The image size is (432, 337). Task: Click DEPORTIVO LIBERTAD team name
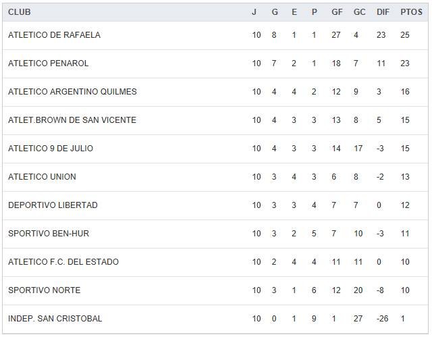point(53,205)
